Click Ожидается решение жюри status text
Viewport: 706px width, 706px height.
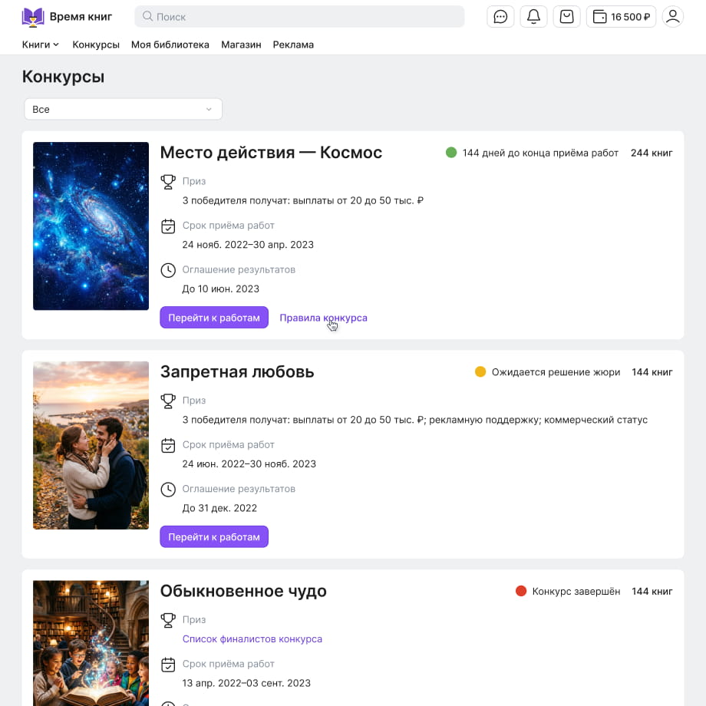tap(556, 372)
